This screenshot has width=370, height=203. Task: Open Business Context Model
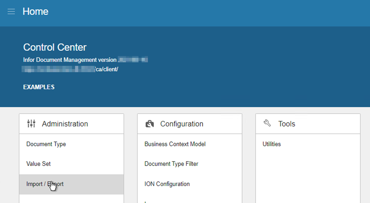pos(175,144)
